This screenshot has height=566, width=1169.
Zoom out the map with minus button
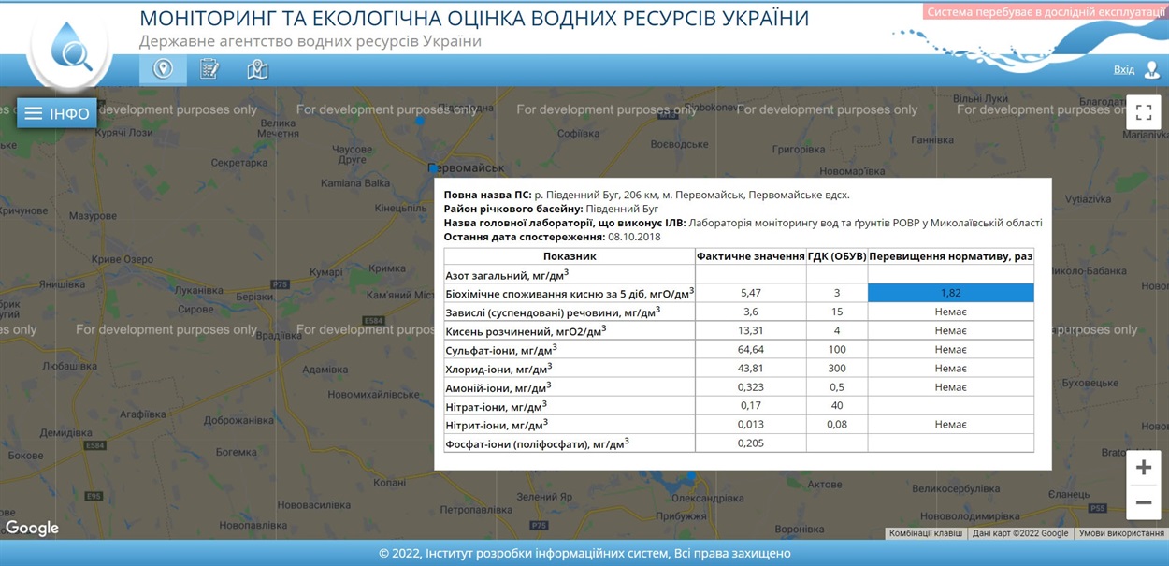click(1143, 502)
